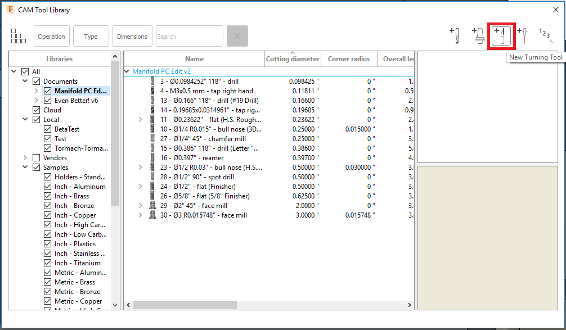Toggle the Manifold PC Edit checkbox
This screenshot has width=566, height=330.
coord(48,91)
